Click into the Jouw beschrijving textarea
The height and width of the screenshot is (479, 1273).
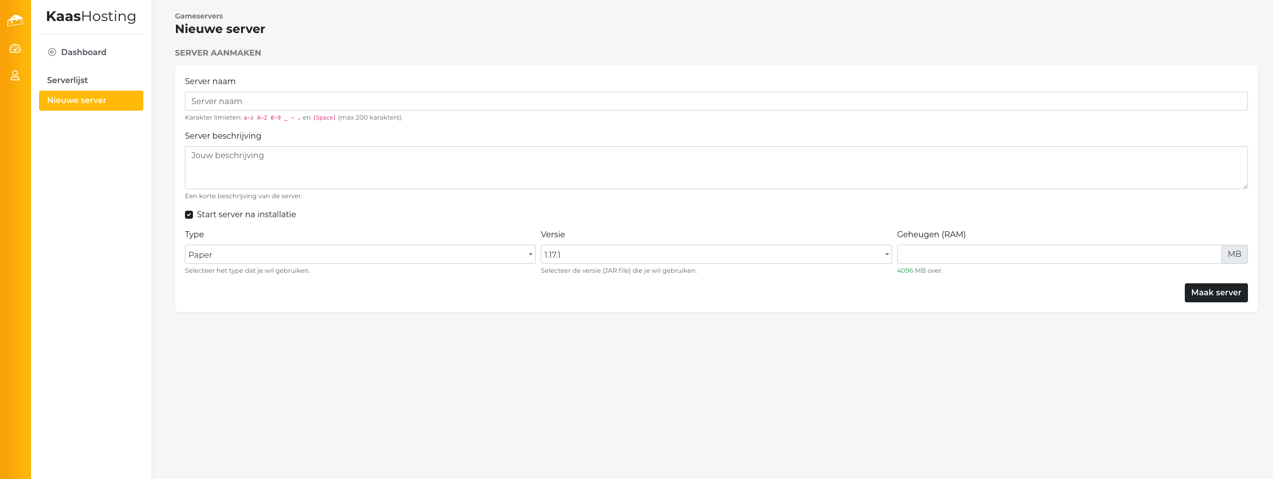[x=716, y=168]
